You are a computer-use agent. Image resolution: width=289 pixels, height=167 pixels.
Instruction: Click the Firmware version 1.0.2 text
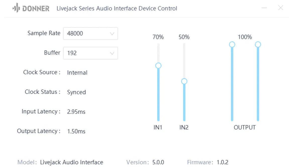pyautogui.click(x=222, y=162)
